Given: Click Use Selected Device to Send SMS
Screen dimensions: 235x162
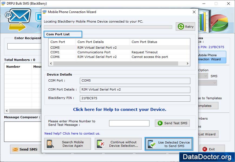Looking at the screenshot, I should coord(169,144).
